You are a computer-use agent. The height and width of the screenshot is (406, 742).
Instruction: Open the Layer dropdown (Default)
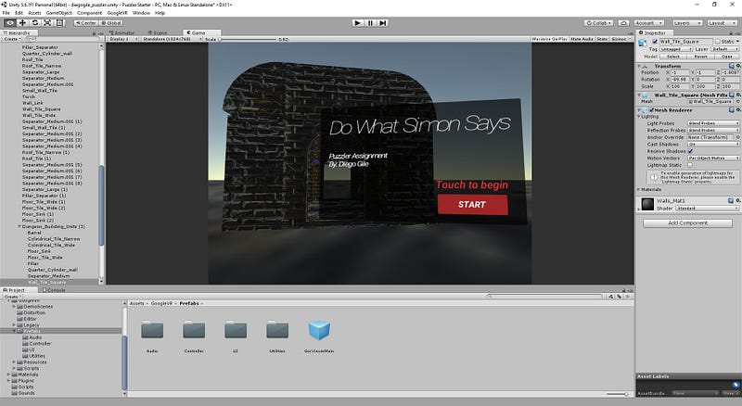(x=725, y=49)
